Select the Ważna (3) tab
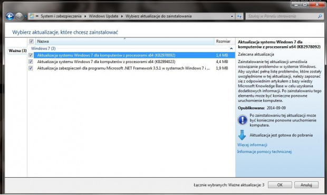The image size is (327, 195). [x=17, y=50]
